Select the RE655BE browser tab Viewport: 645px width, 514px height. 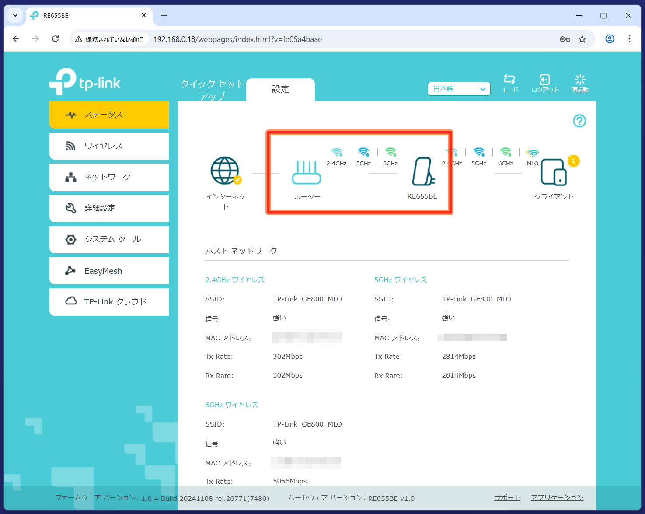(89, 16)
